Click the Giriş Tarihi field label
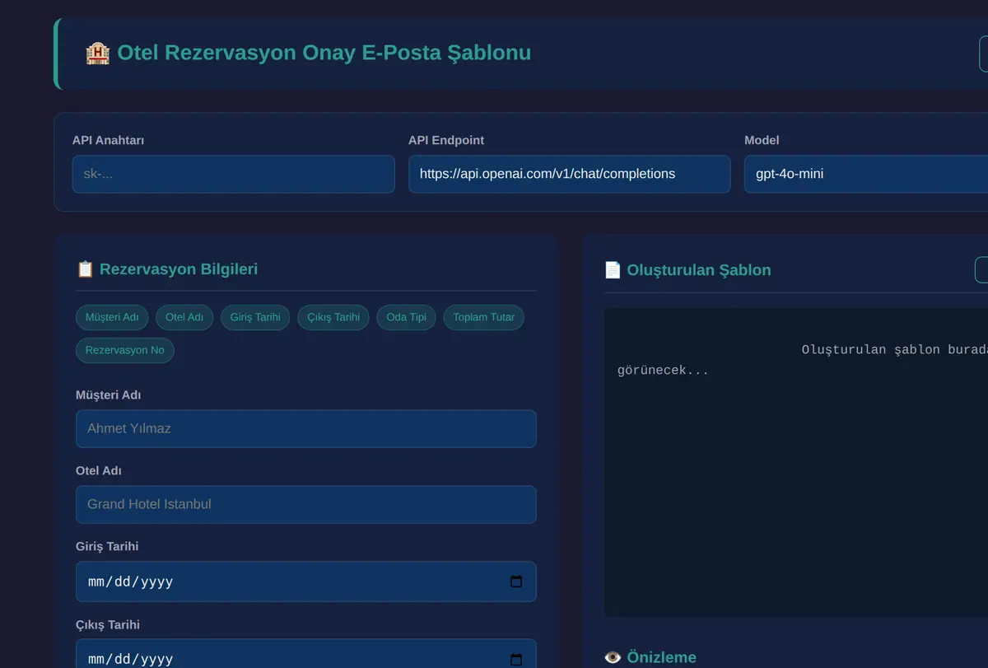This screenshot has height=668, width=988. point(107,547)
